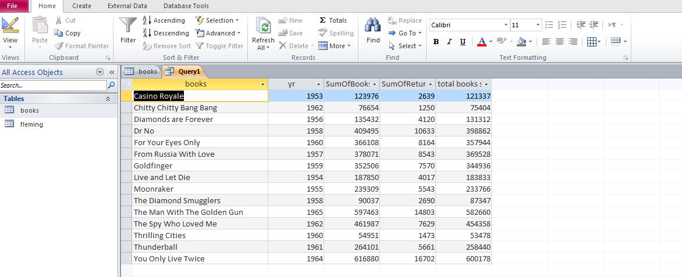Viewport: 682px width, 277px height.
Task: Decrease indent level icon
Action: coord(581,25)
